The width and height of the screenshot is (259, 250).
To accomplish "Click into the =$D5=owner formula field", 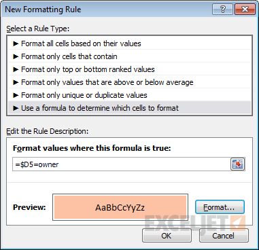I will [x=122, y=164].
